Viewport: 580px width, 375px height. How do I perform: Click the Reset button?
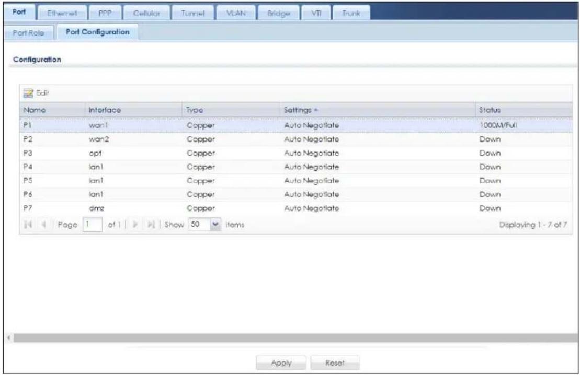click(335, 363)
